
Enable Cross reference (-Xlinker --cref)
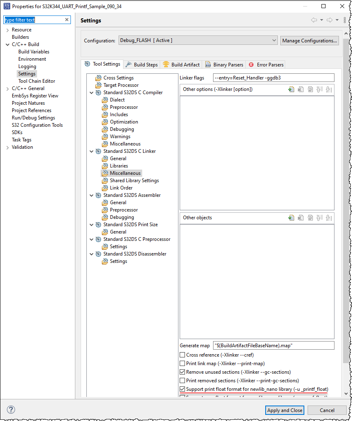182,355
